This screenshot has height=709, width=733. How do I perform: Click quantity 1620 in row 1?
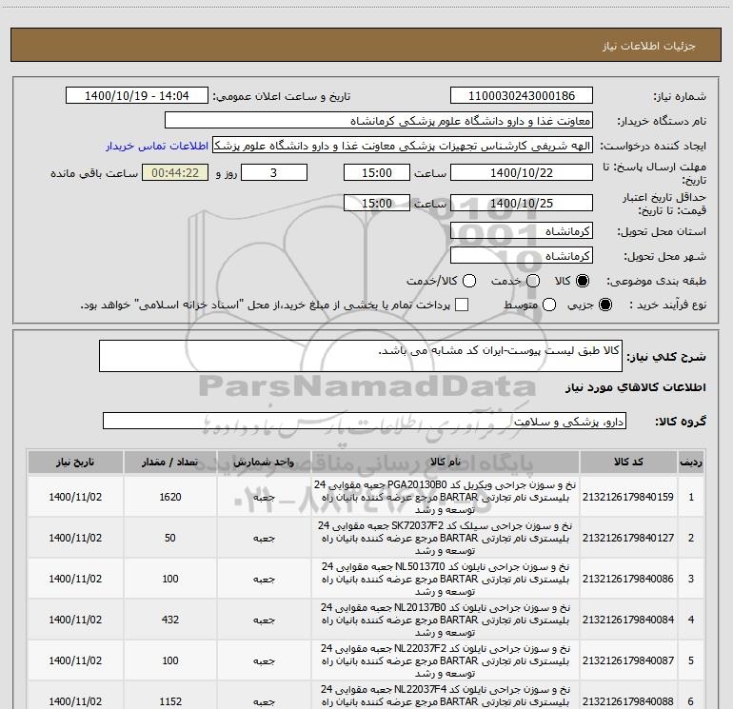(170, 497)
